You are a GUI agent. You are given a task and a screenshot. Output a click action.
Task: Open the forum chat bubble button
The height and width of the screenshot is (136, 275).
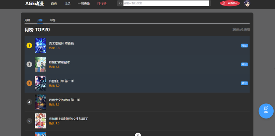[x=266, y=111]
